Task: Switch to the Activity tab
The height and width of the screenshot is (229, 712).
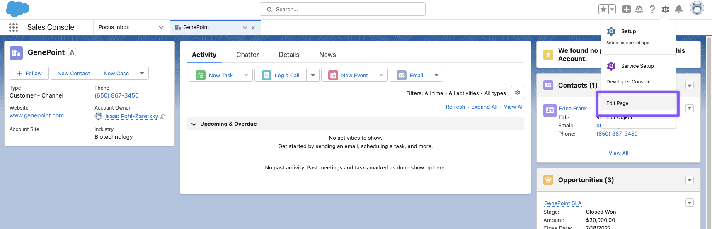Action: 204,55
